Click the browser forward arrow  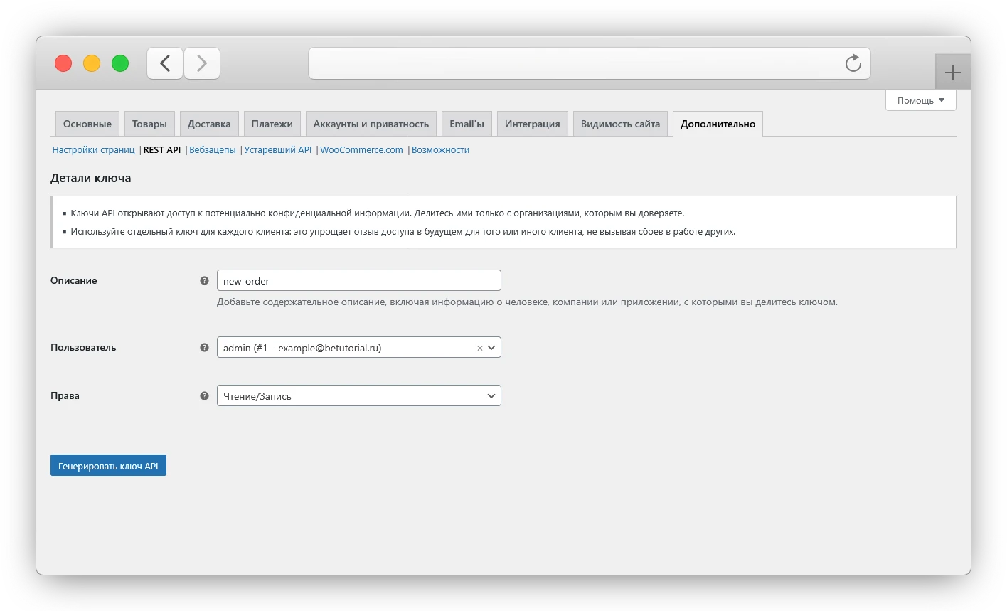pyautogui.click(x=202, y=63)
